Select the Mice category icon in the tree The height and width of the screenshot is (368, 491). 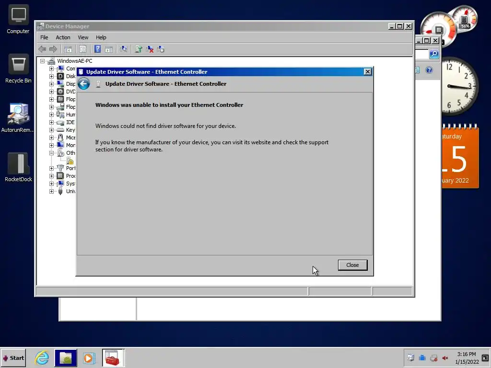point(60,138)
